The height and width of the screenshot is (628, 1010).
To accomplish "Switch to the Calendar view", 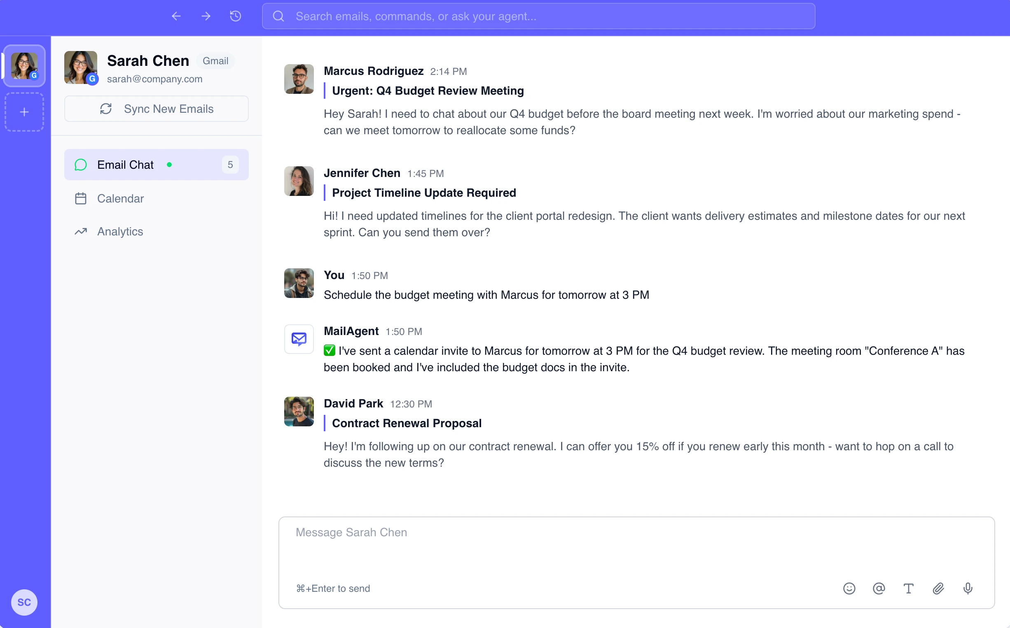I will click(120, 198).
